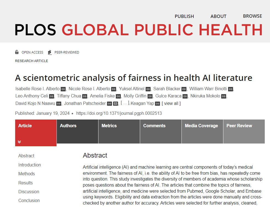The width and height of the screenshot is (270, 207).
Task: Open the ABOUT menu
Action: coord(218,16)
